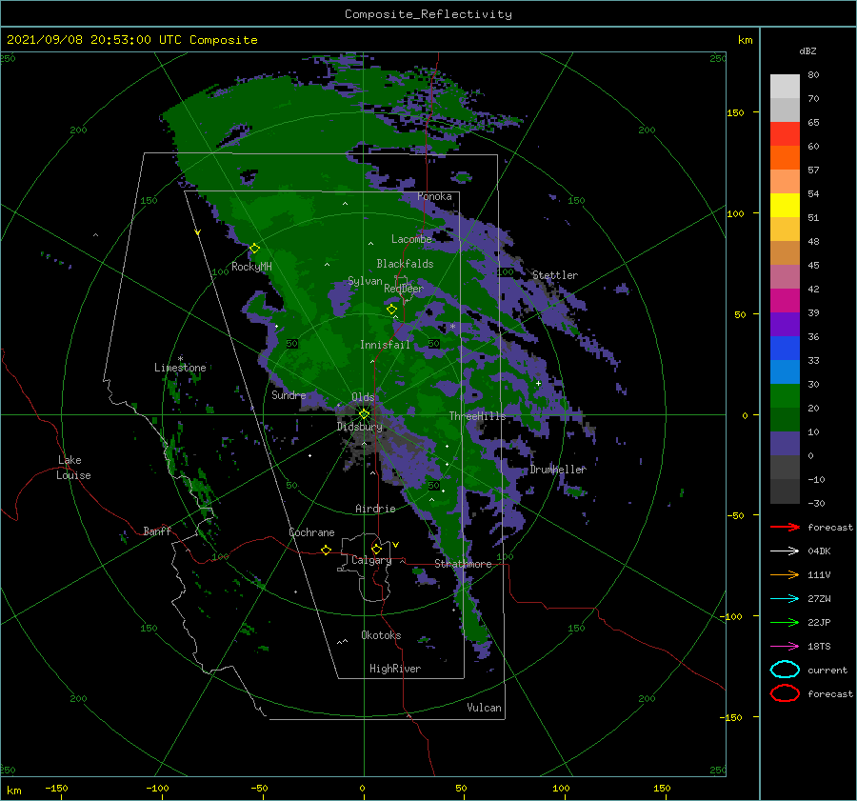Click the Okotoks label on map
The image size is (857, 801).
pos(381,635)
